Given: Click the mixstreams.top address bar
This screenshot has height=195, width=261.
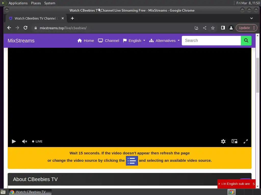Looking at the screenshot, I should coord(63,28).
